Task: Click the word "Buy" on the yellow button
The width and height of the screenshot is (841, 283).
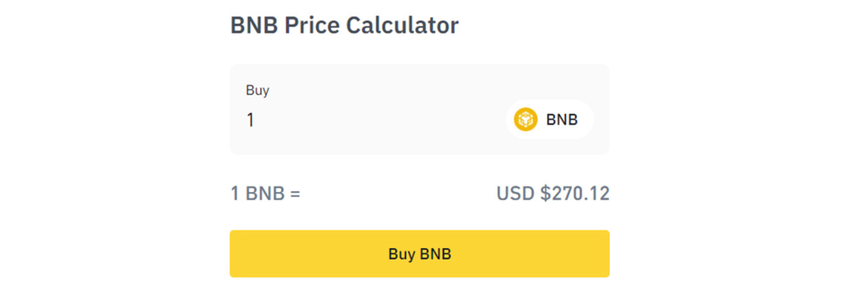Action: (x=402, y=254)
